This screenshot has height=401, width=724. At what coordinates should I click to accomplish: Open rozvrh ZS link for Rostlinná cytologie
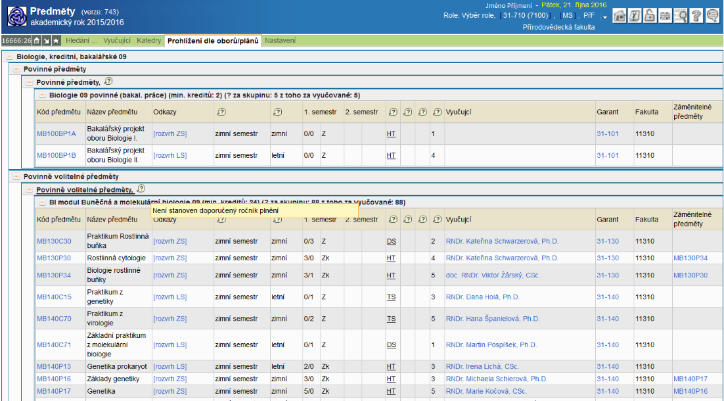[x=170, y=258]
